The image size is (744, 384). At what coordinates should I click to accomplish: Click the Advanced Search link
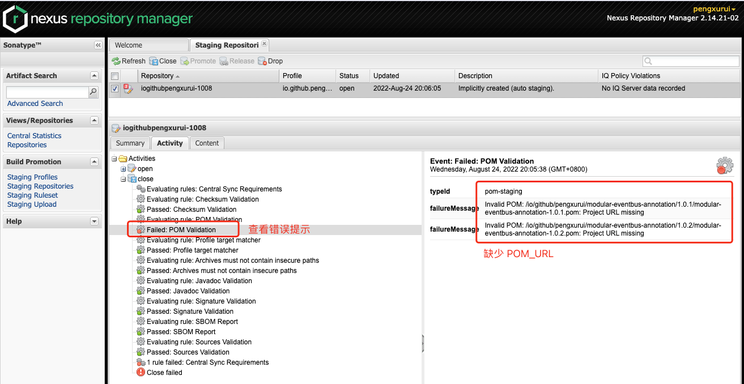[x=35, y=104]
